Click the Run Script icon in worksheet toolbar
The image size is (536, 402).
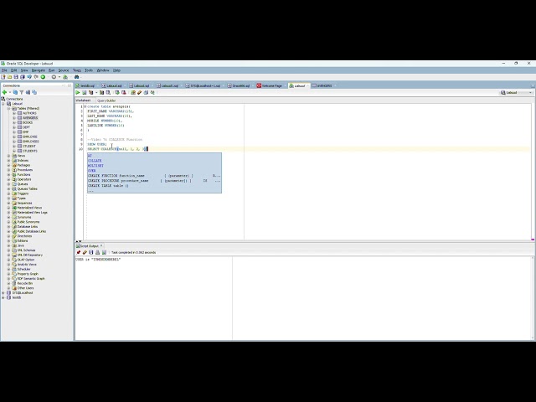click(x=85, y=93)
